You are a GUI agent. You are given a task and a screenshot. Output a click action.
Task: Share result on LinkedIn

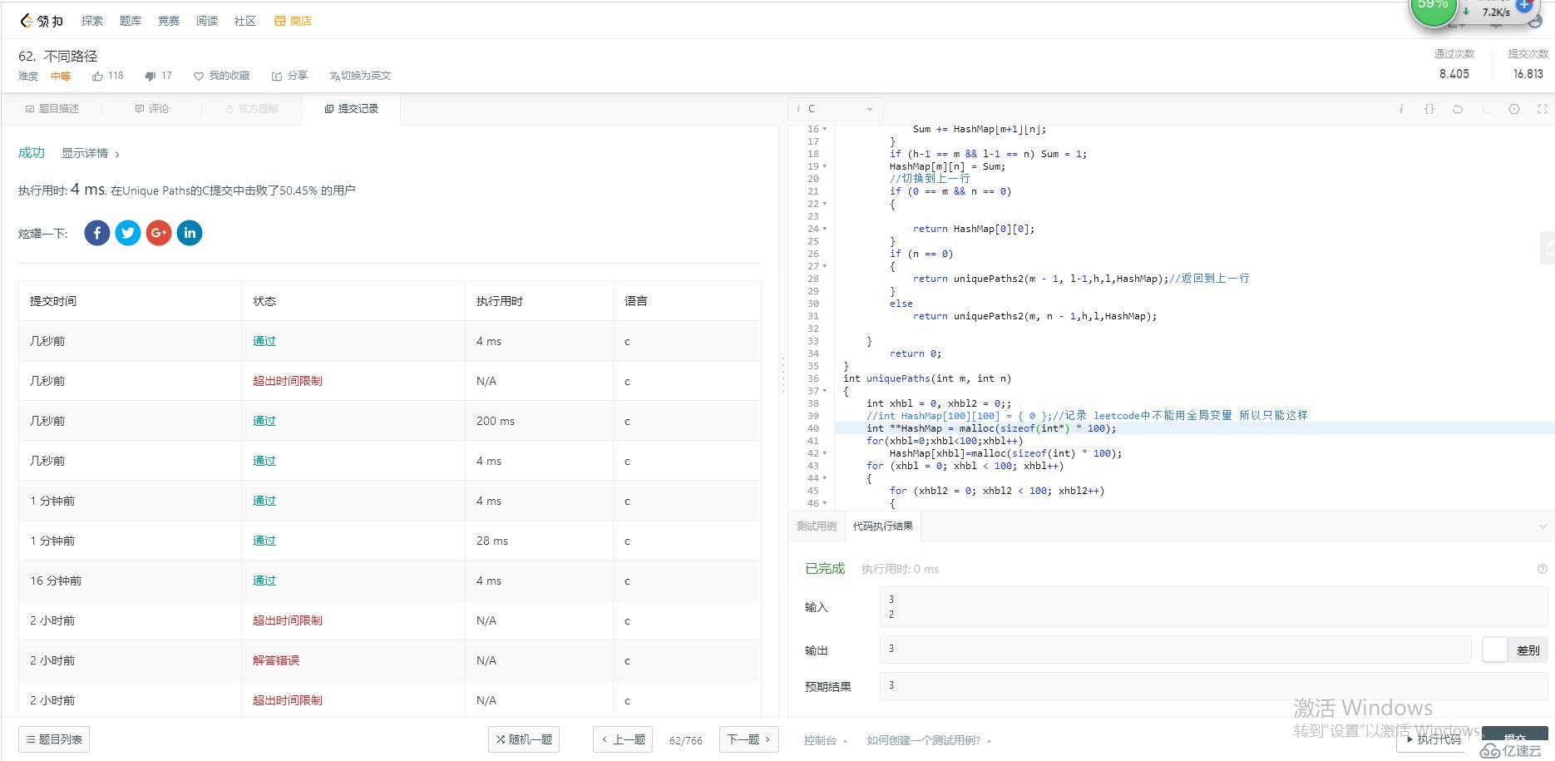point(190,233)
